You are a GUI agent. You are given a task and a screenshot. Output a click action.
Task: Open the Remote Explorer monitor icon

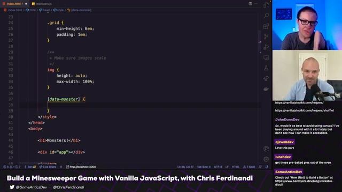[266, 58]
